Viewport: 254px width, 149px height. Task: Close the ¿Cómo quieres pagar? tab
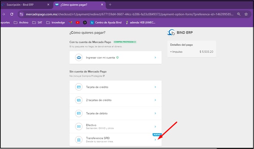[x=102, y=5]
